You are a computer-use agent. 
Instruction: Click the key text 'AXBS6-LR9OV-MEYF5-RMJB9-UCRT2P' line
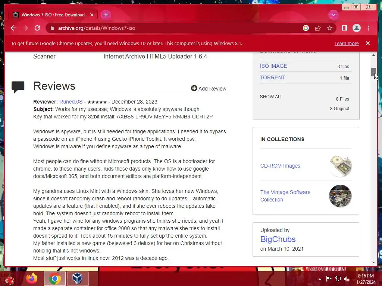(x=123, y=117)
